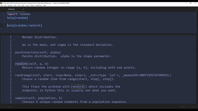
Task: Click the tab back navigation arrow
Action: click(2, 9)
